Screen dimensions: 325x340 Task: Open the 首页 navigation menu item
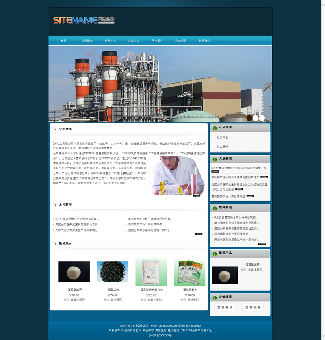(x=63, y=41)
